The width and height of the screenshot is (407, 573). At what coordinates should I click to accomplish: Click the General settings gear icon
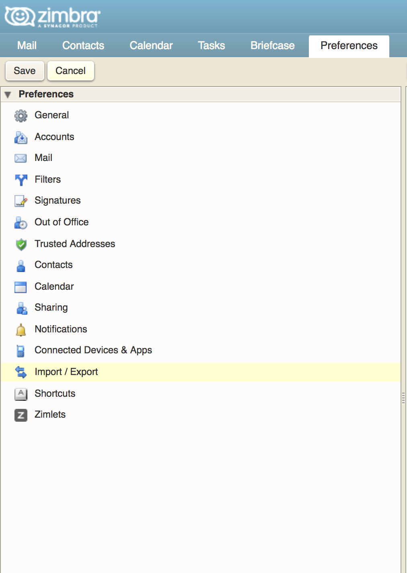tap(21, 115)
